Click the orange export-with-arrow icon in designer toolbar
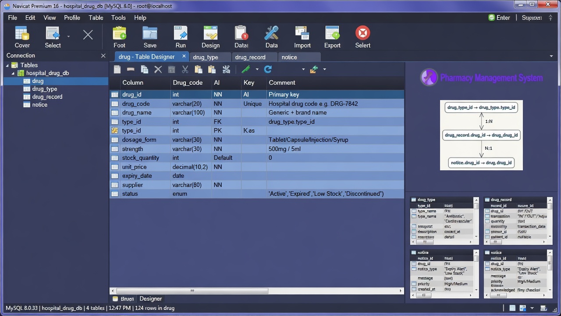 [x=314, y=69]
